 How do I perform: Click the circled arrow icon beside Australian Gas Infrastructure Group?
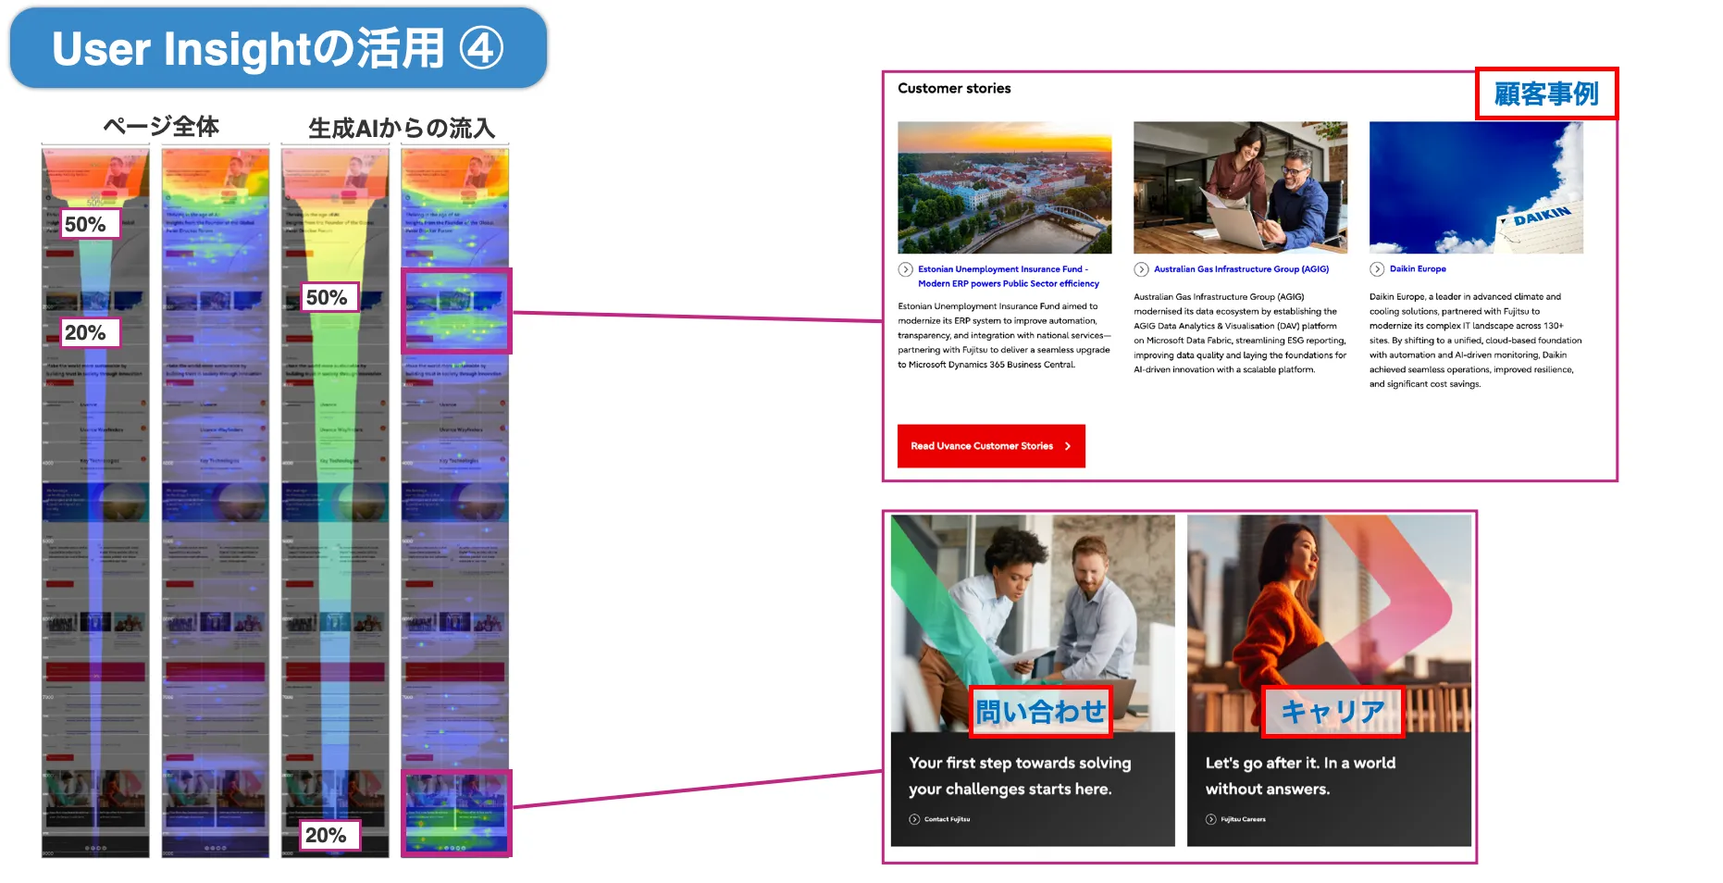[x=1141, y=269]
